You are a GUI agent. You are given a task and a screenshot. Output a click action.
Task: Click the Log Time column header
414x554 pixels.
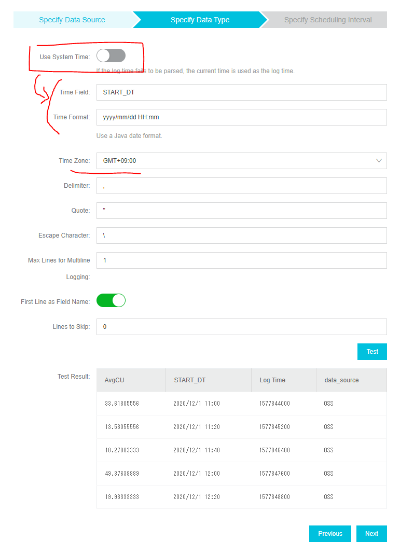pos(284,380)
